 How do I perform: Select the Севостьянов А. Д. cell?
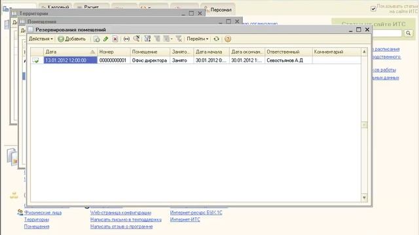click(288, 60)
